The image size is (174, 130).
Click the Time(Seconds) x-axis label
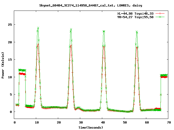tap(91, 128)
